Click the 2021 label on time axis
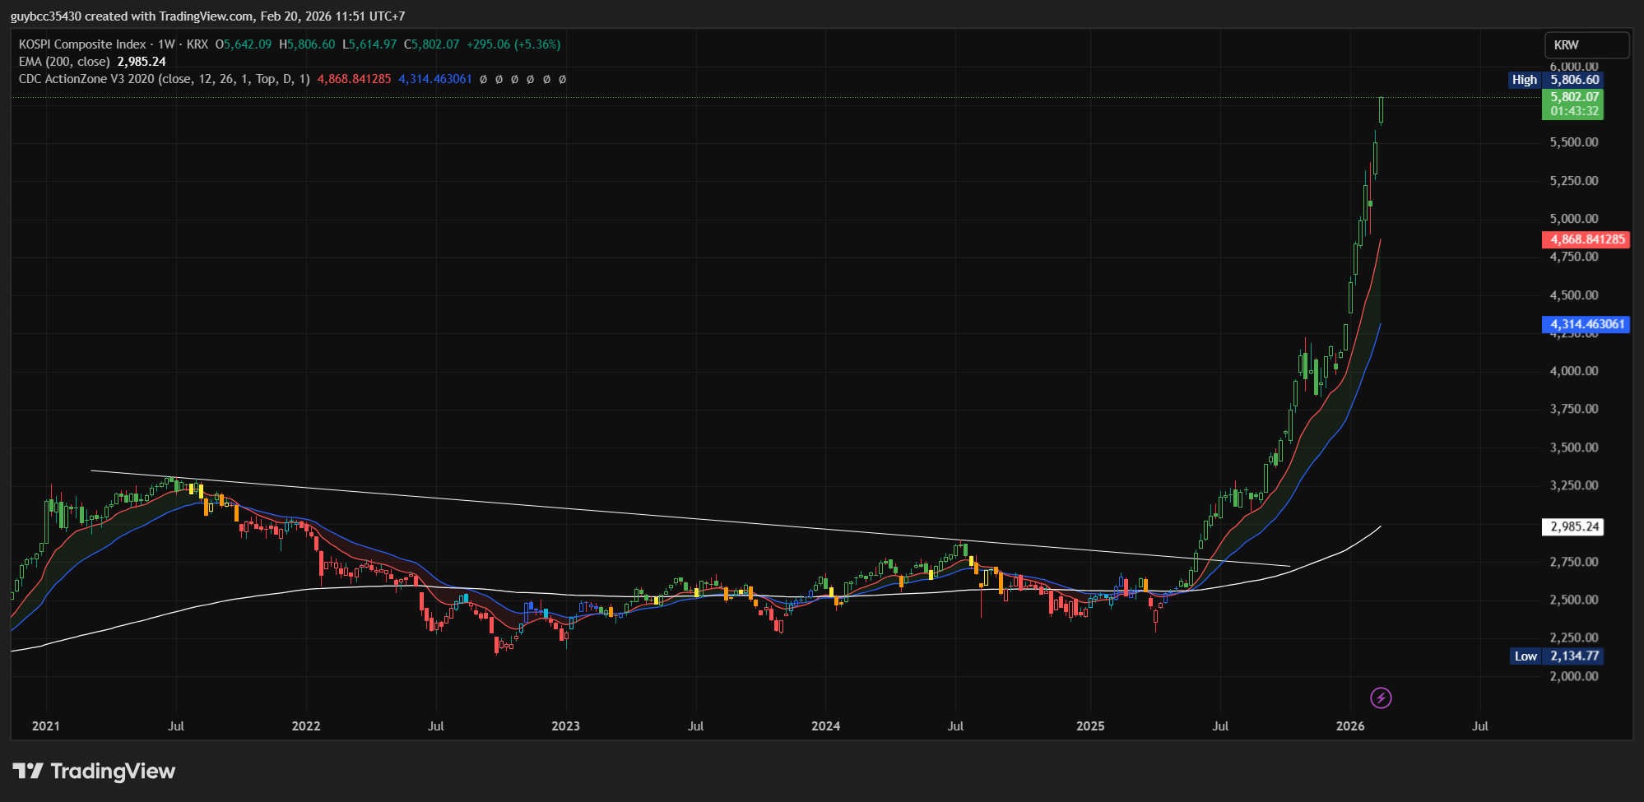 click(46, 726)
